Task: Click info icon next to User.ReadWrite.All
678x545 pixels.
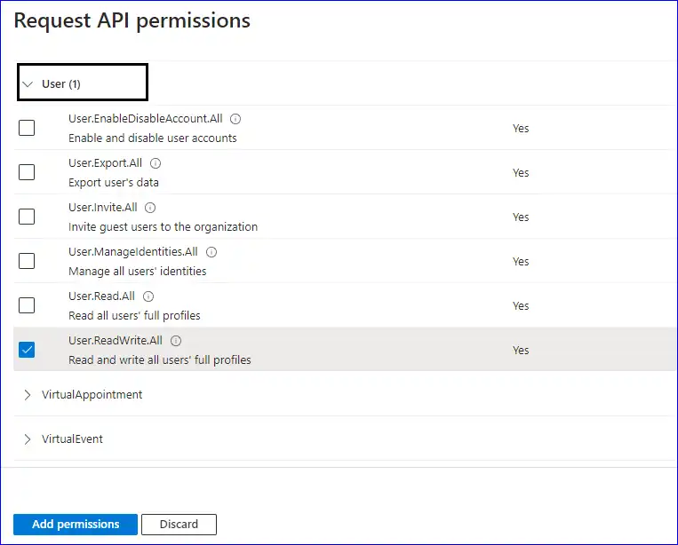Action: point(176,341)
